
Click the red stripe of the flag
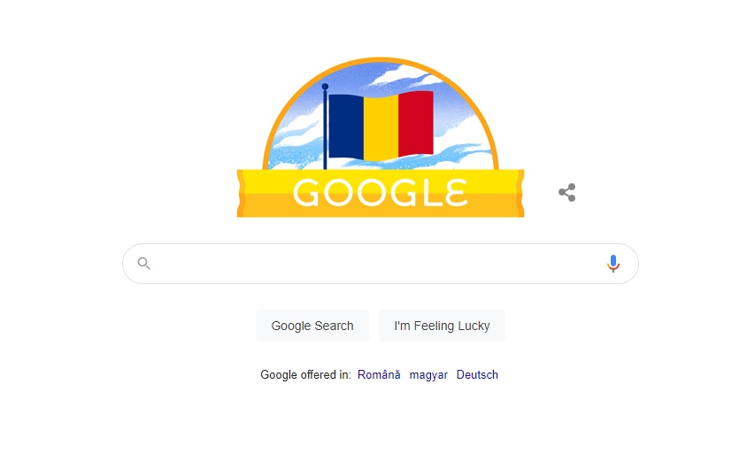416,124
